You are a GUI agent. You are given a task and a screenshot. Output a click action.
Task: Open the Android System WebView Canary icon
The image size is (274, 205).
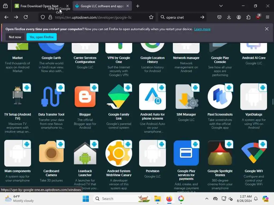pos(119,153)
